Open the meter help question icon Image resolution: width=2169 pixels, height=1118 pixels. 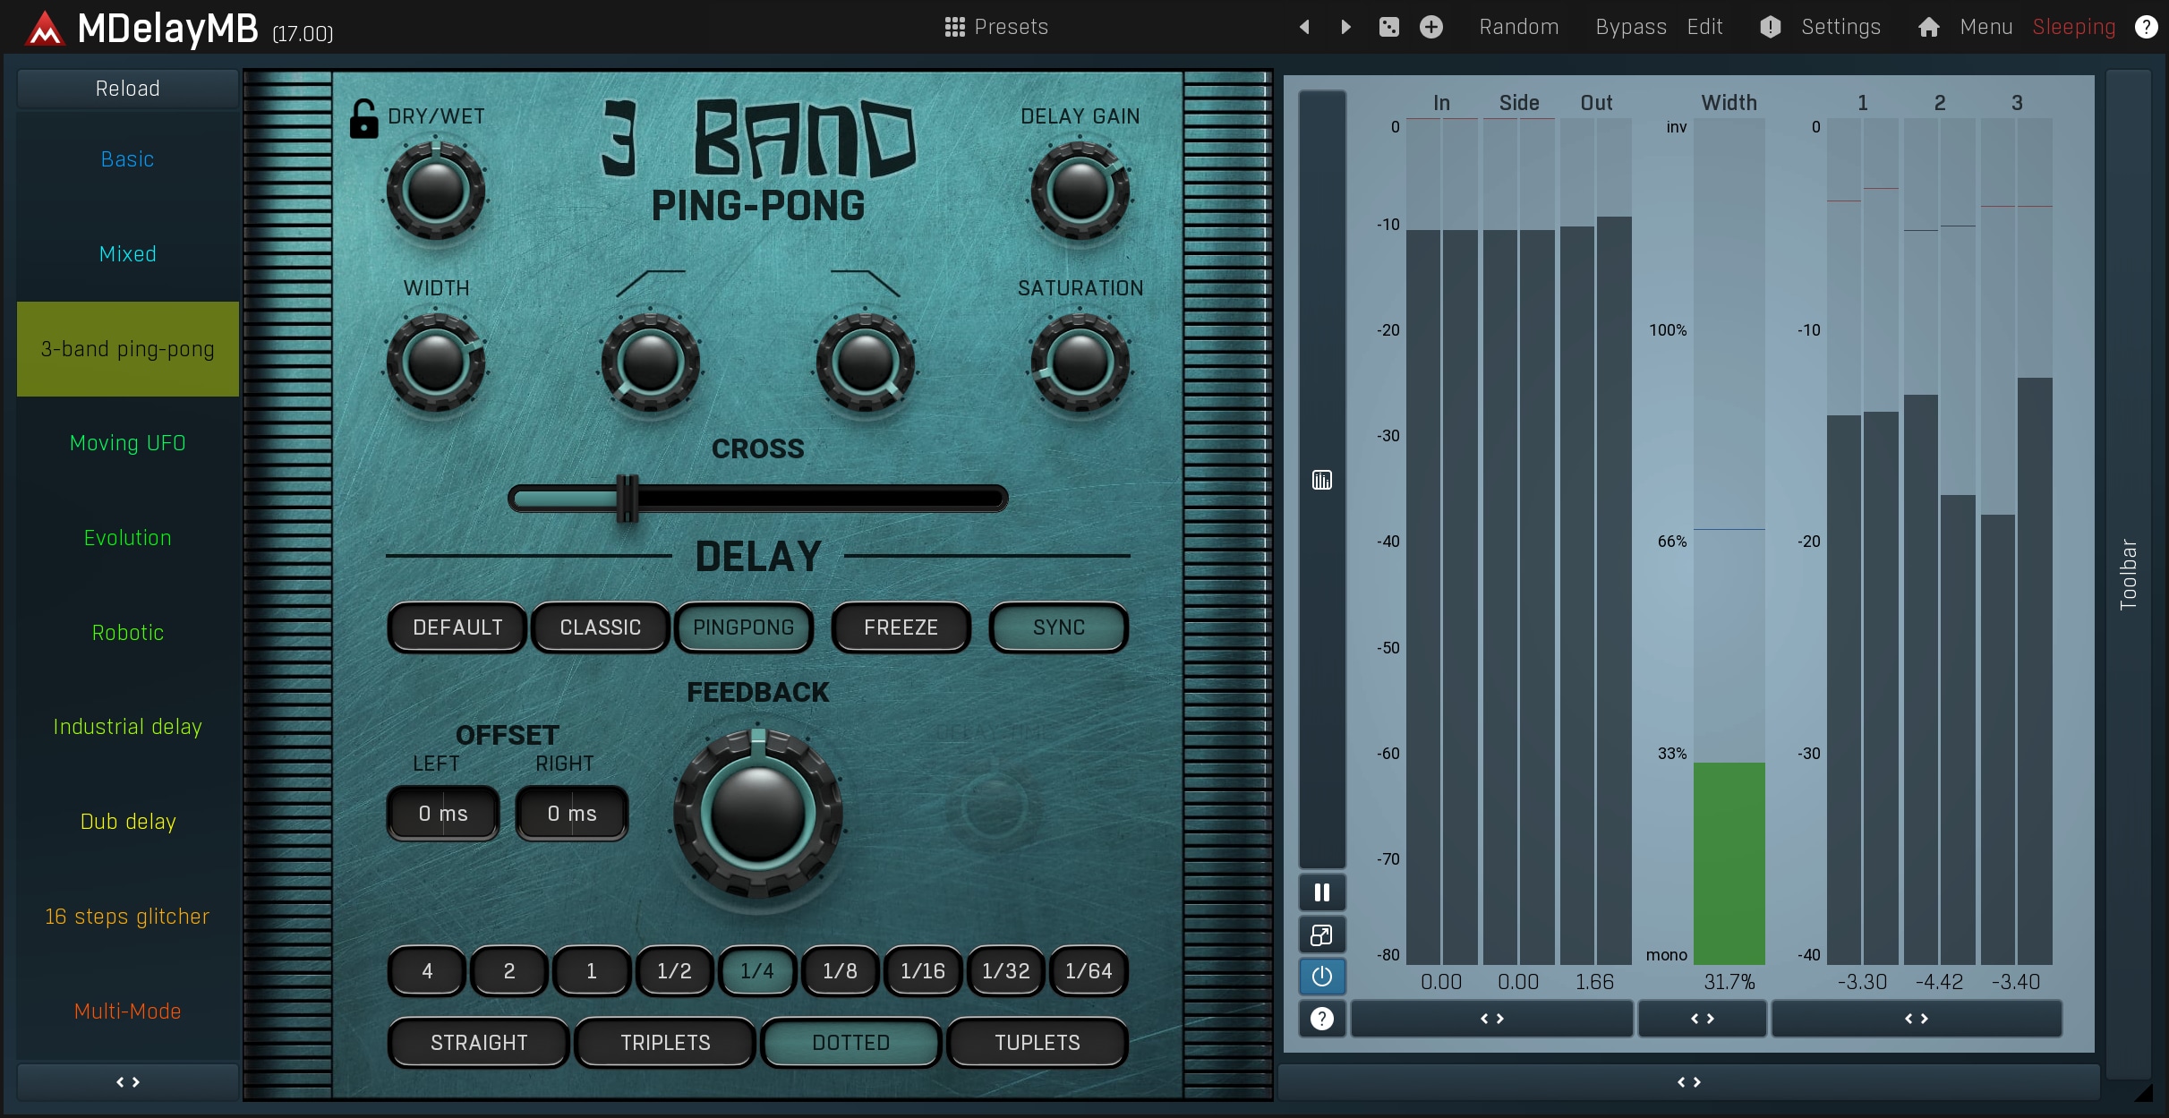click(x=1321, y=1019)
